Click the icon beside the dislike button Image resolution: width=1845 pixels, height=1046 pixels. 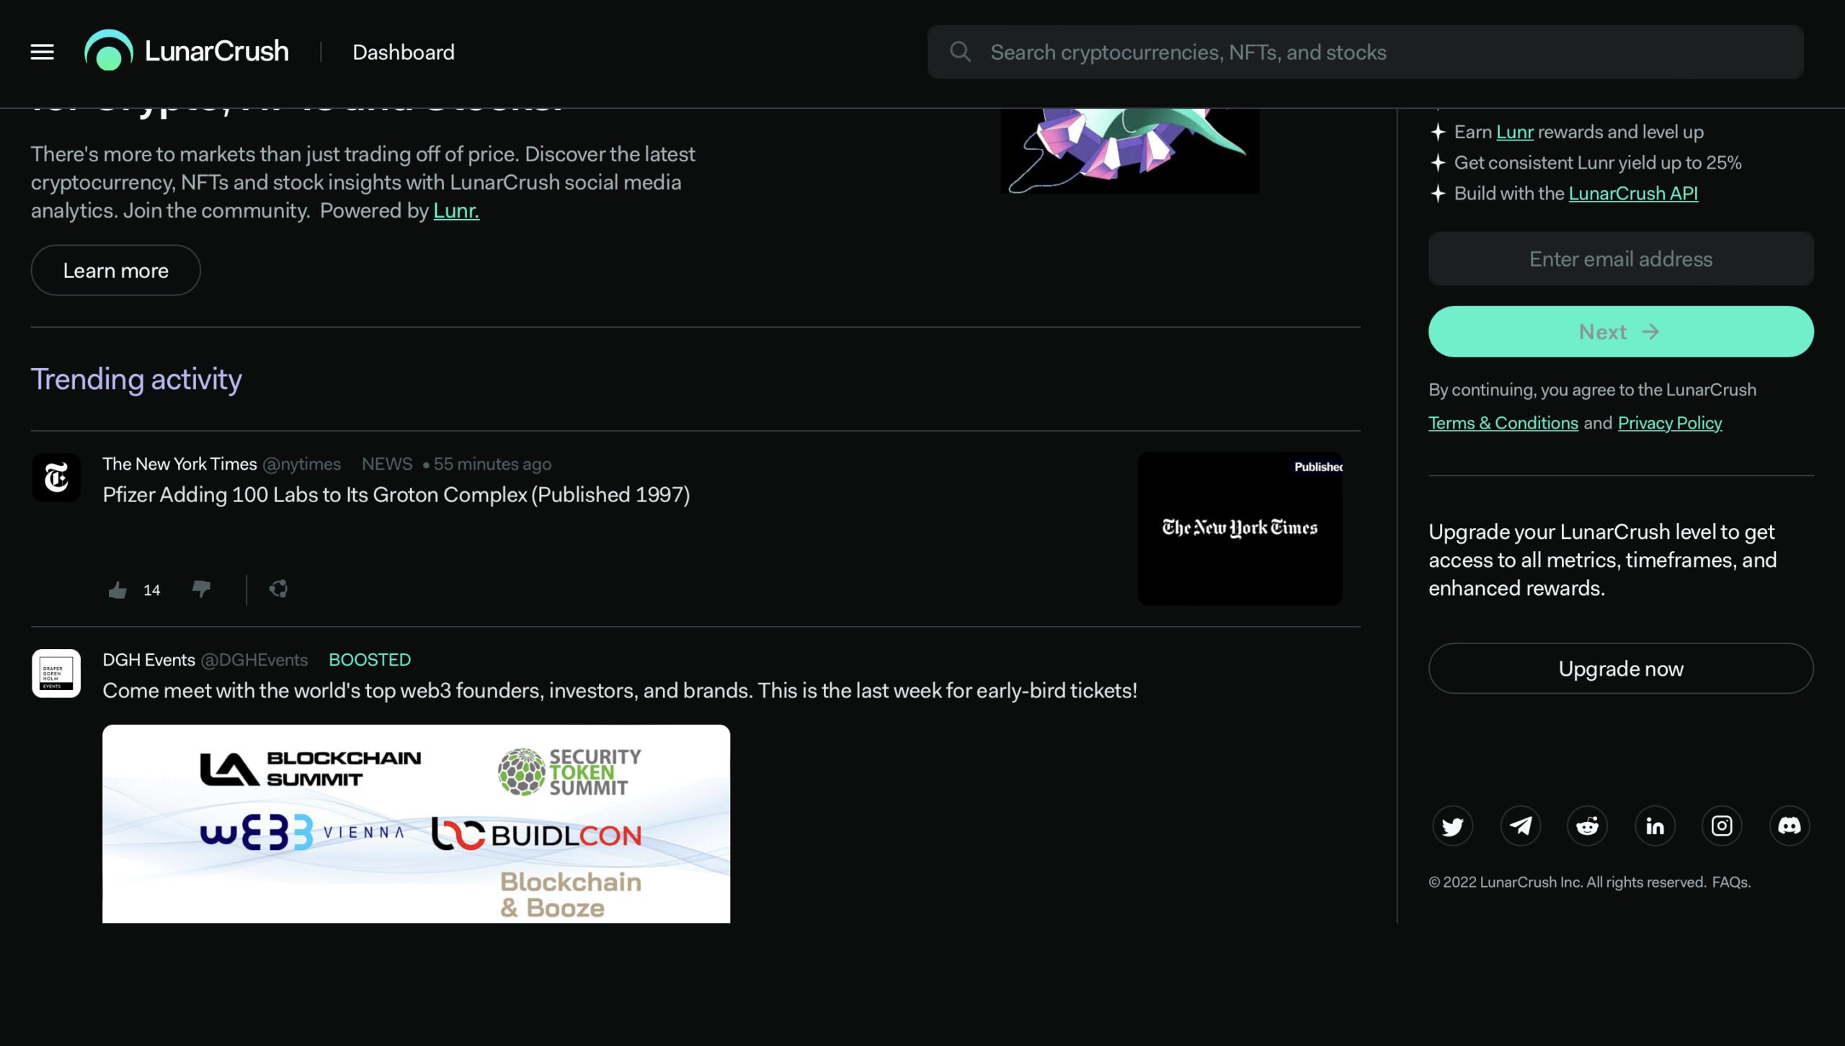coord(278,589)
